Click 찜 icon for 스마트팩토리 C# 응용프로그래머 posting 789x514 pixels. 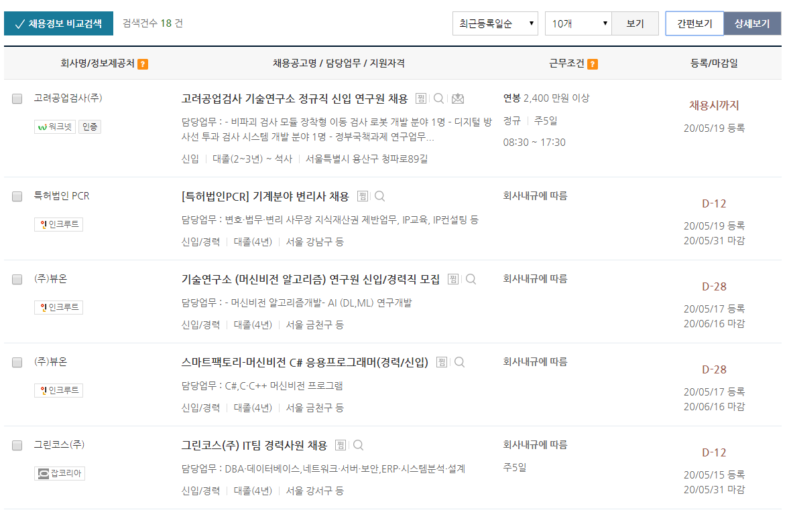[442, 362]
